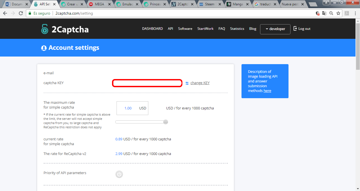Switch to the Manga tab
Image resolution: width=360 pixels, height=191 pixels.
coord(238,5)
